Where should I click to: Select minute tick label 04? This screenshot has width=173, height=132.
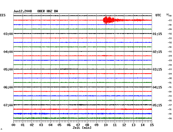point(50,125)
